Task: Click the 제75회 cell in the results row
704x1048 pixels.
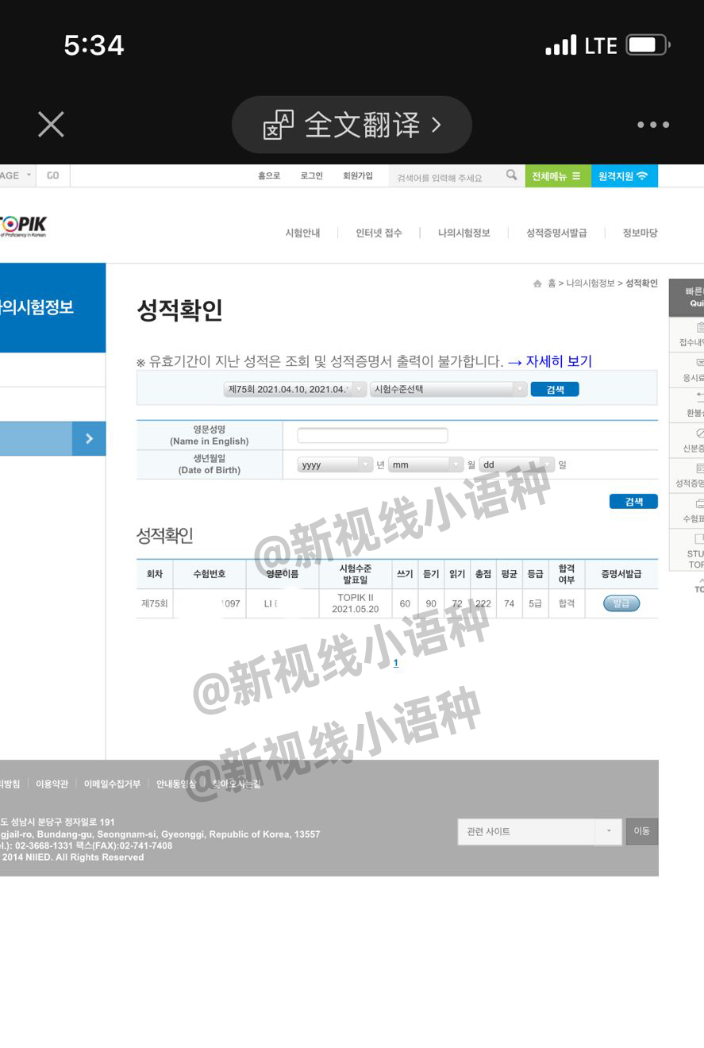Action: click(x=155, y=603)
